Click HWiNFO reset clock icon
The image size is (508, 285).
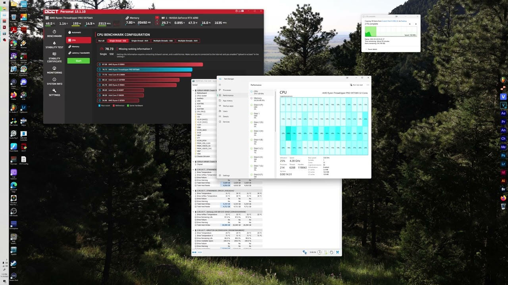319,252
